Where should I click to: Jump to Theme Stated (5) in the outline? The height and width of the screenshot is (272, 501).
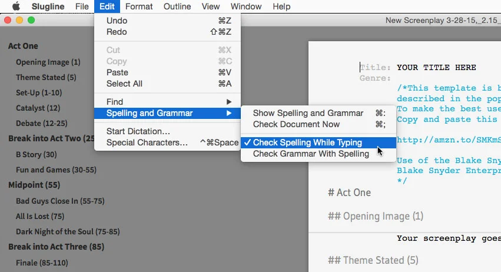click(46, 77)
